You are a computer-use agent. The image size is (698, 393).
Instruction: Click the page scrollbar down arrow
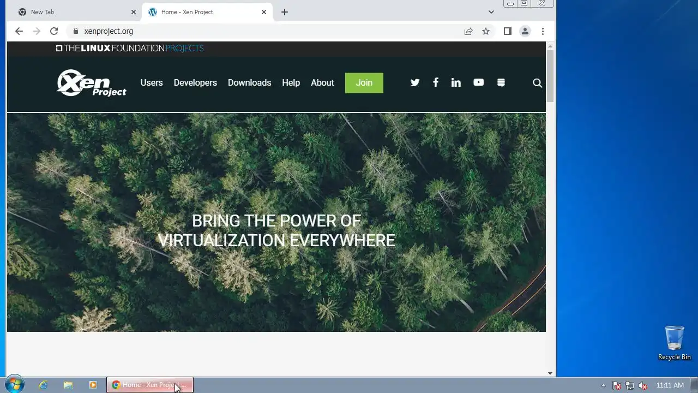[x=550, y=373]
